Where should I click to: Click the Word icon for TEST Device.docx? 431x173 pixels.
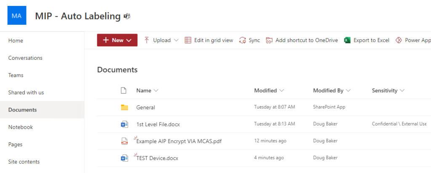click(x=125, y=158)
